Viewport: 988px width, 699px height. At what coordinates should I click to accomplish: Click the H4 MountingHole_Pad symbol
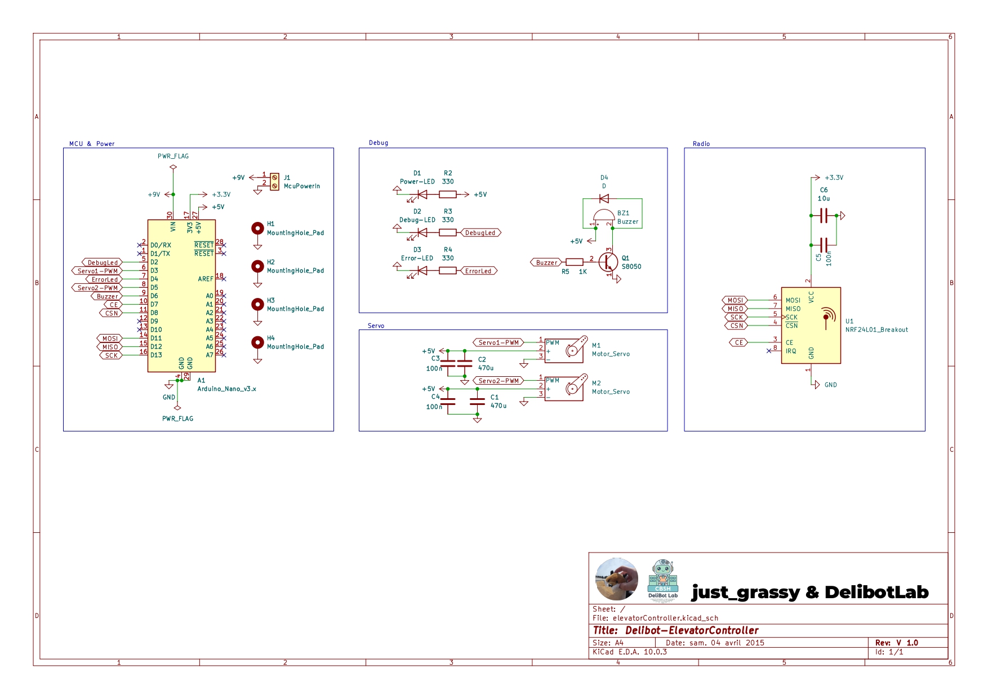(x=257, y=342)
